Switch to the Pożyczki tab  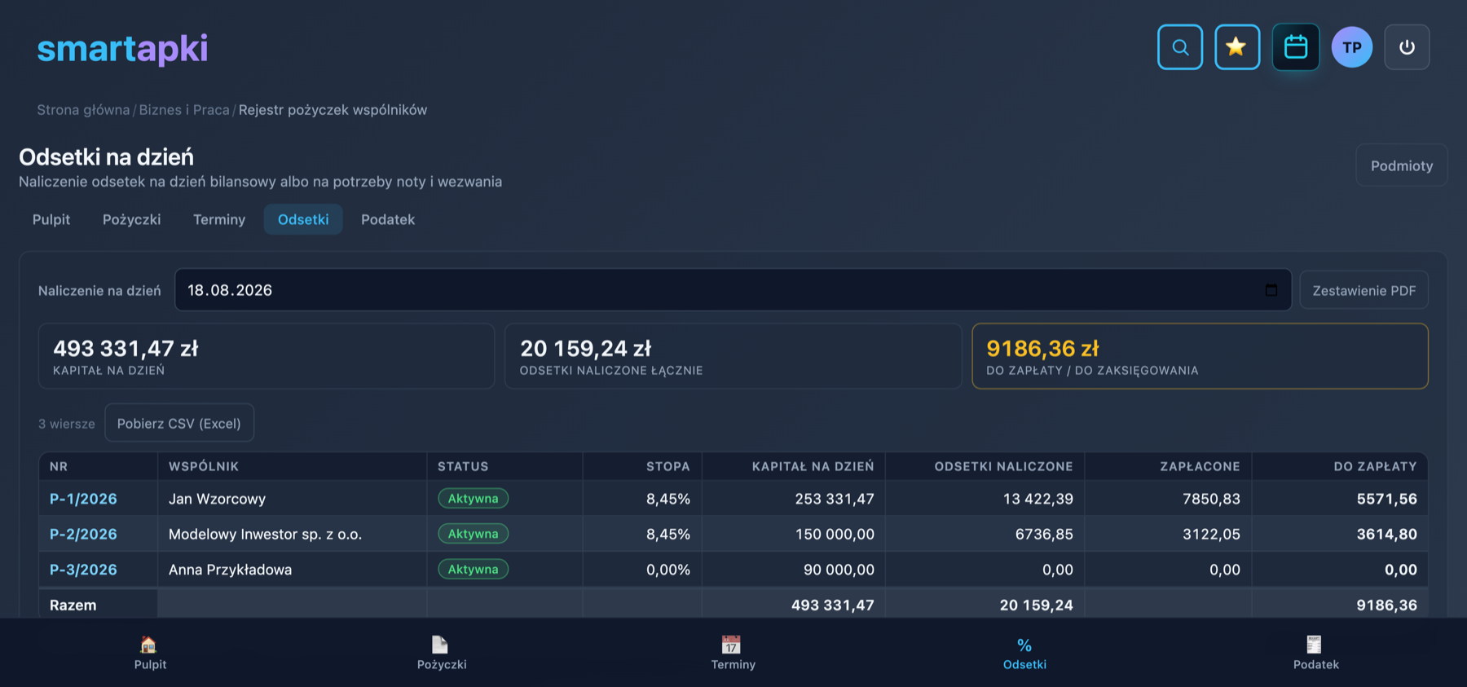pos(132,219)
